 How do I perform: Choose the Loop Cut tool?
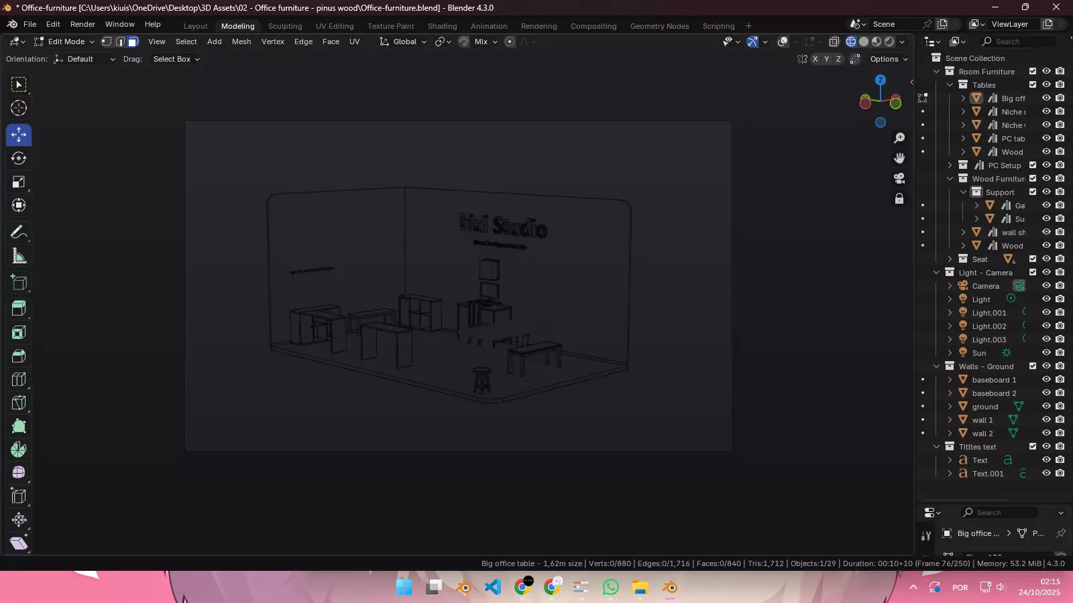[x=19, y=379]
